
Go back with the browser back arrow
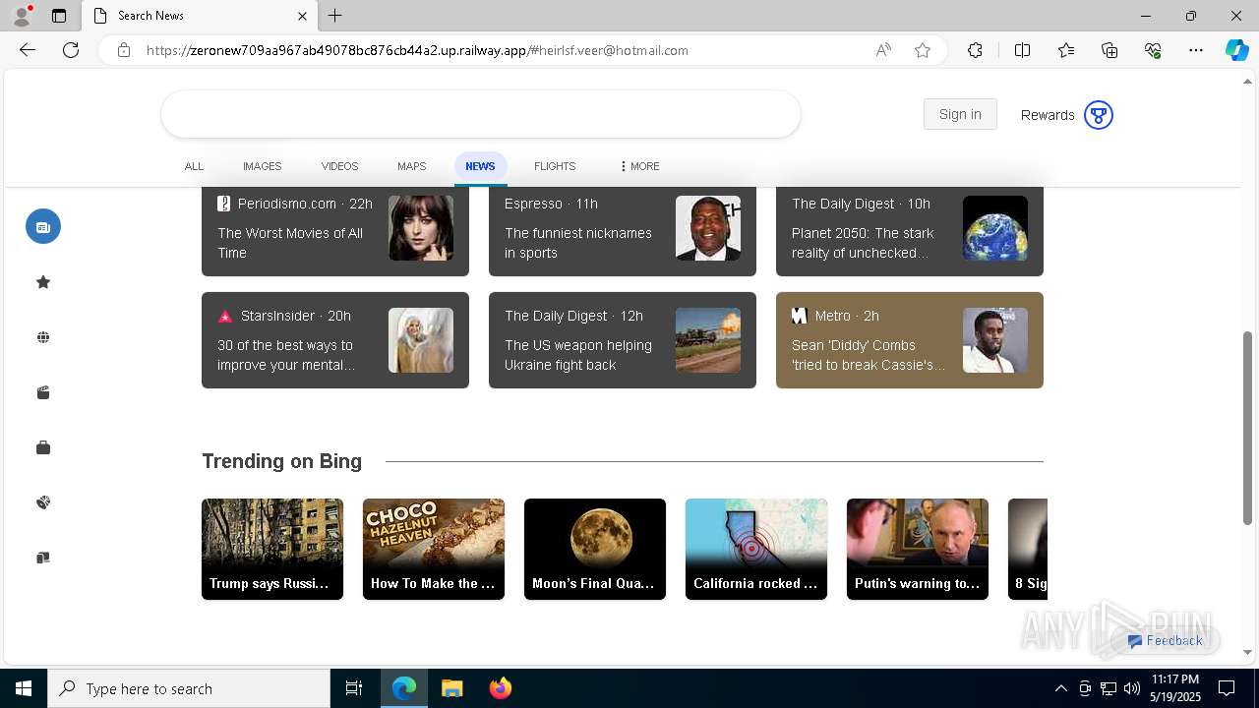(28, 50)
